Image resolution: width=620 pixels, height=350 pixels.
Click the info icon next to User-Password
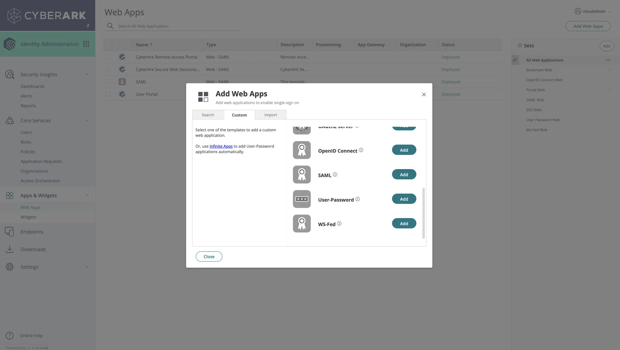click(x=358, y=199)
